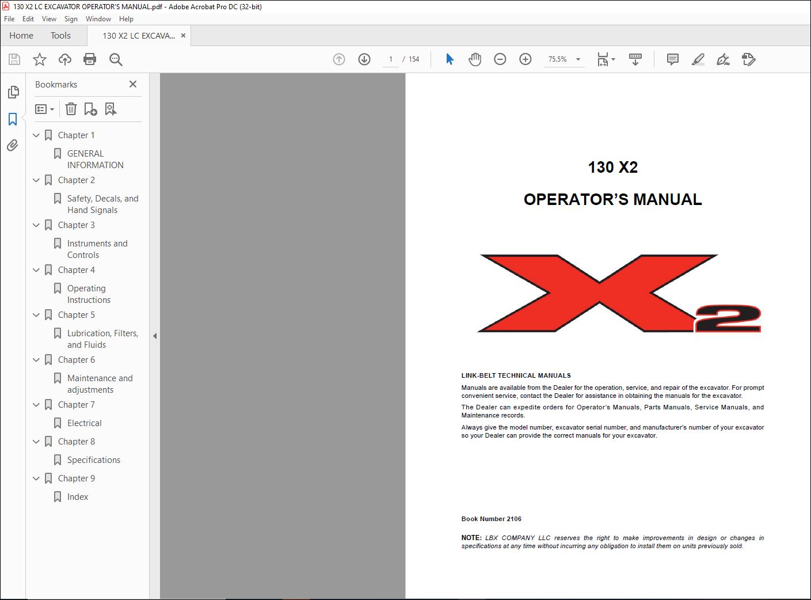
Task: Print the document via printer icon
Action: (x=90, y=59)
